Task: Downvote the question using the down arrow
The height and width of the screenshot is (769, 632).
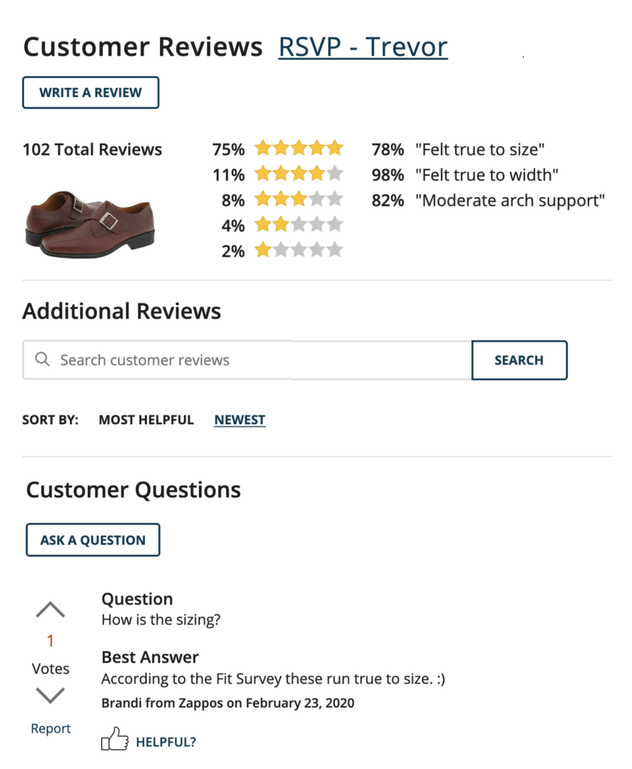Action: (x=50, y=695)
